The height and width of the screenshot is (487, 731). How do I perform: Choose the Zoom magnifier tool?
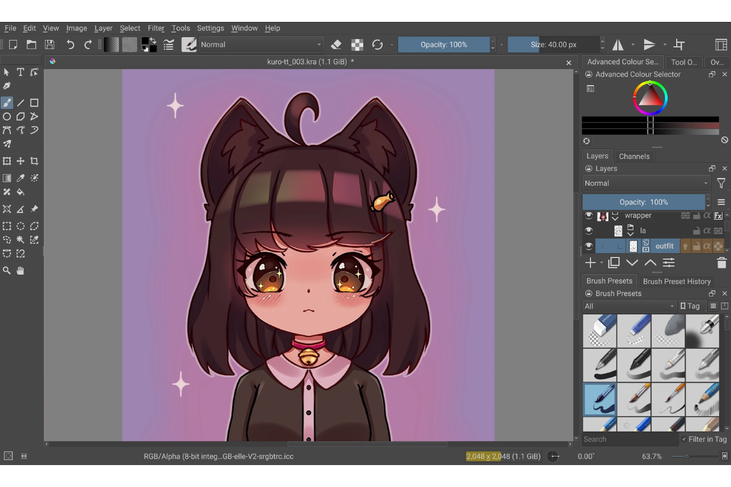[7, 270]
